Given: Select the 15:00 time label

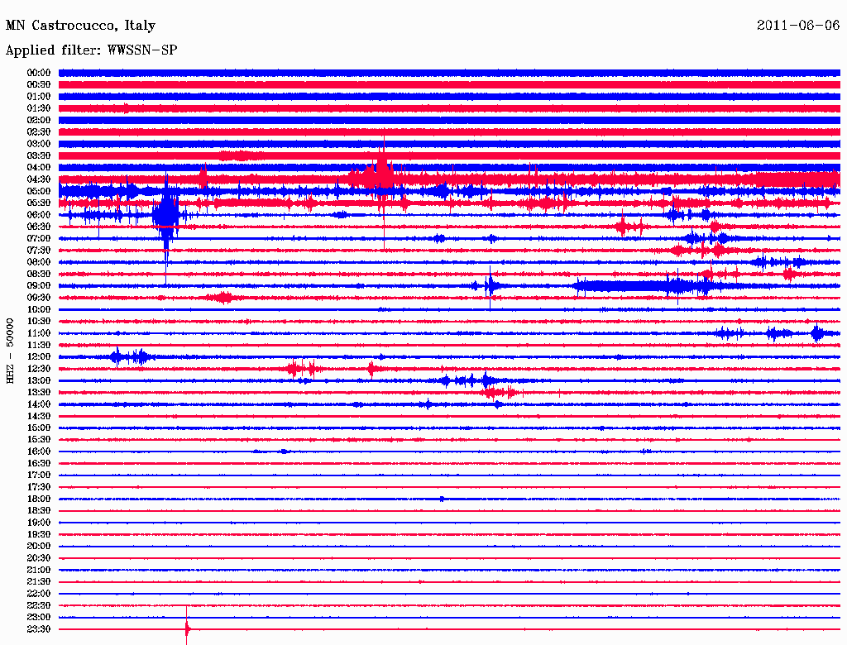Looking at the screenshot, I should click(39, 428).
